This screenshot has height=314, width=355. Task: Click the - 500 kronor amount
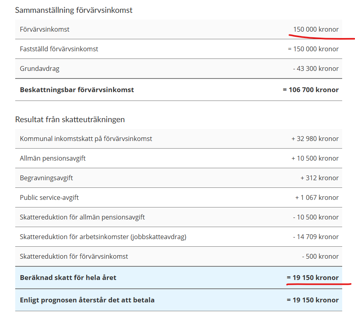click(320, 256)
